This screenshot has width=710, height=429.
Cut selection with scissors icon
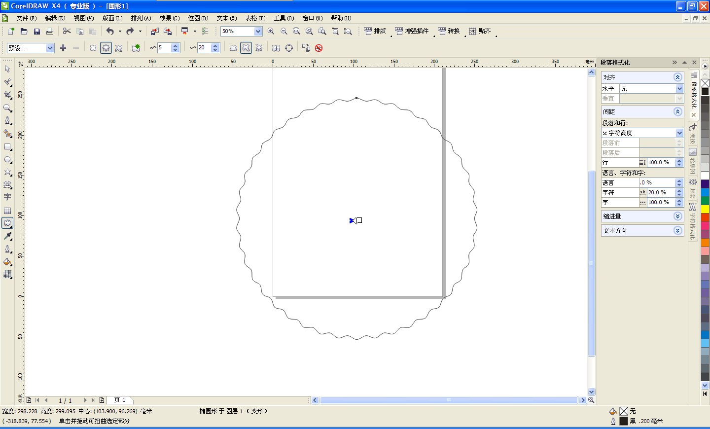(x=67, y=31)
